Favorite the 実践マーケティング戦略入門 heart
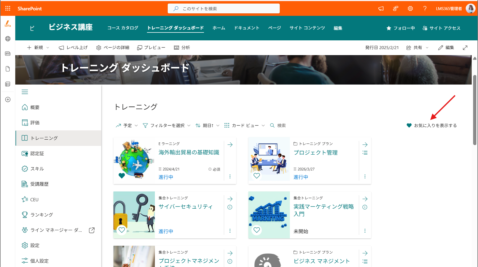Viewport: 478px width, 267px height. (257, 230)
